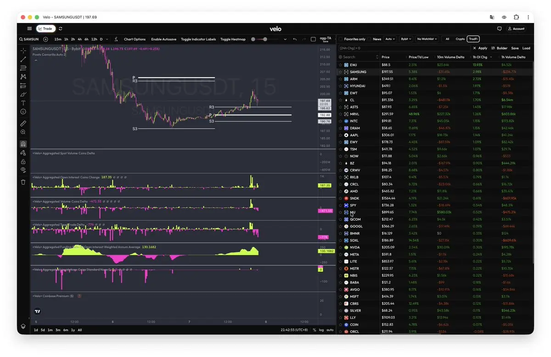Select the brush drawing tool
Image resolution: width=551 pixels, height=357 pixels.
(x=23, y=94)
